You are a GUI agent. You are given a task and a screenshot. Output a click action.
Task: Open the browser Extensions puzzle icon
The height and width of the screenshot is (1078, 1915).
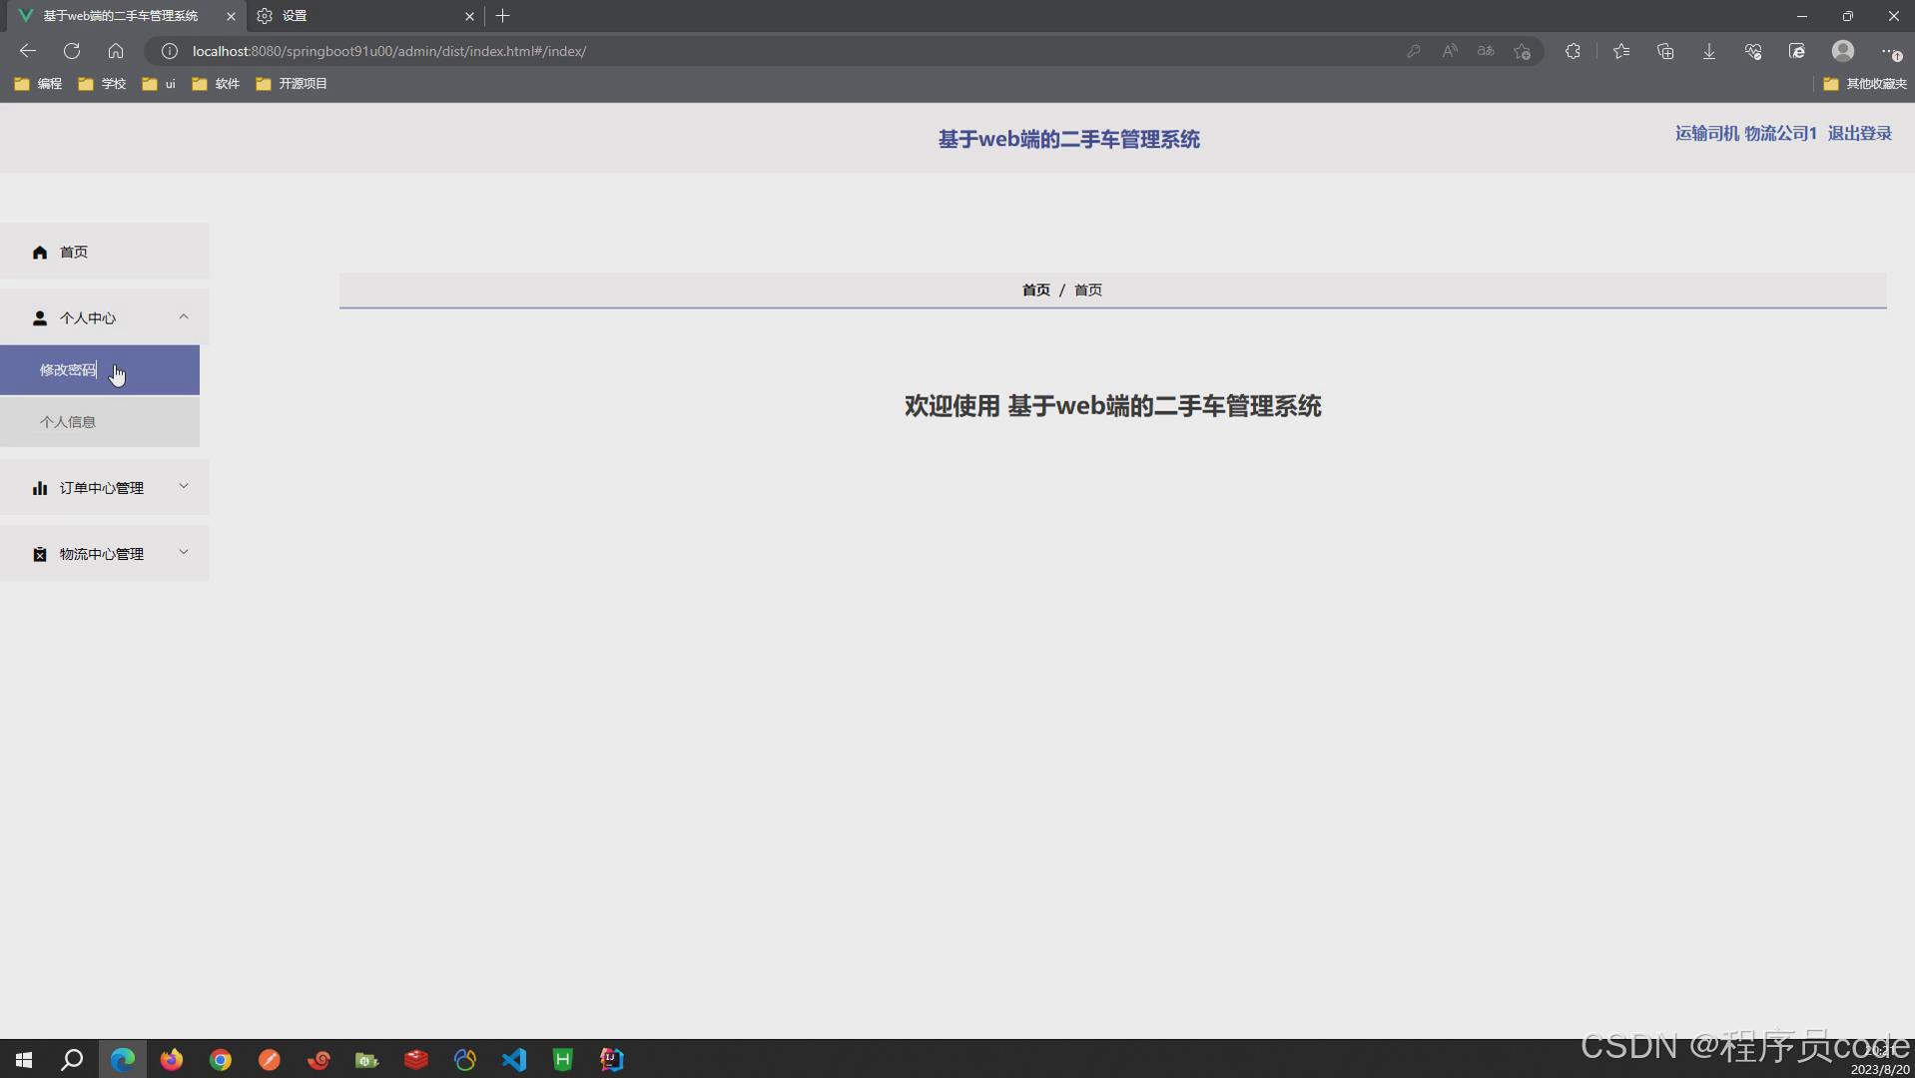(x=1573, y=51)
